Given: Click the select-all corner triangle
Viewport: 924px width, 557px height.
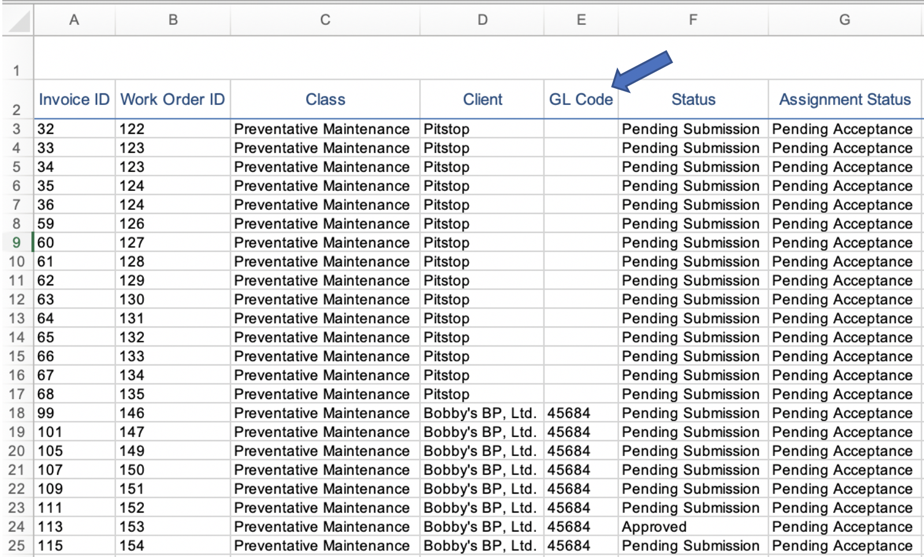Looking at the screenshot, I should 18,21.
